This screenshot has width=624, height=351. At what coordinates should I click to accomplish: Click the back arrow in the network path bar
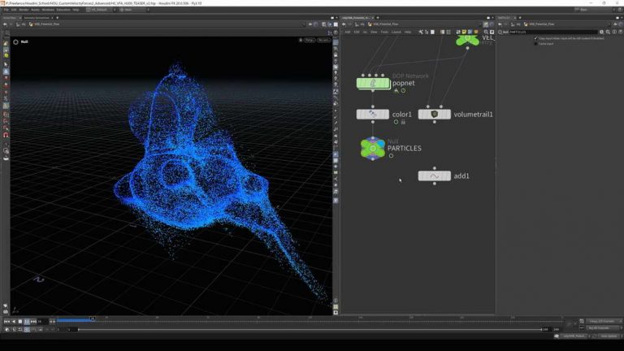click(344, 24)
